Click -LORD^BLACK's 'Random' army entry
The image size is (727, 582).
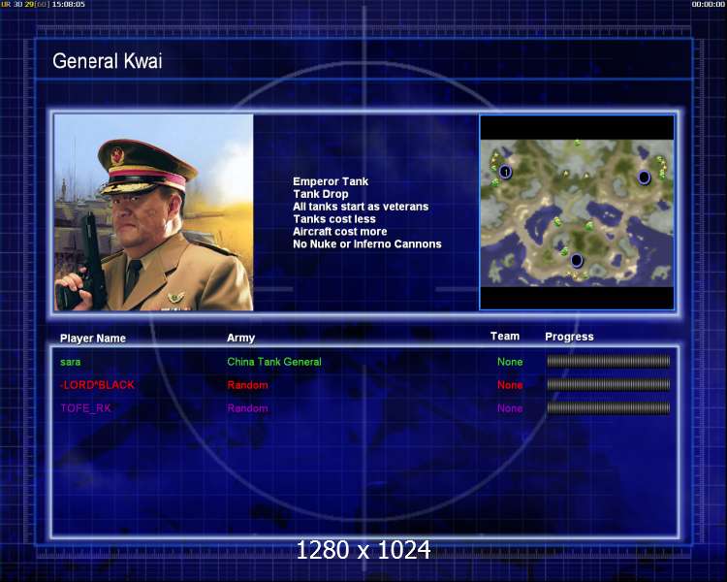pyautogui.click(x=247, y=385)
